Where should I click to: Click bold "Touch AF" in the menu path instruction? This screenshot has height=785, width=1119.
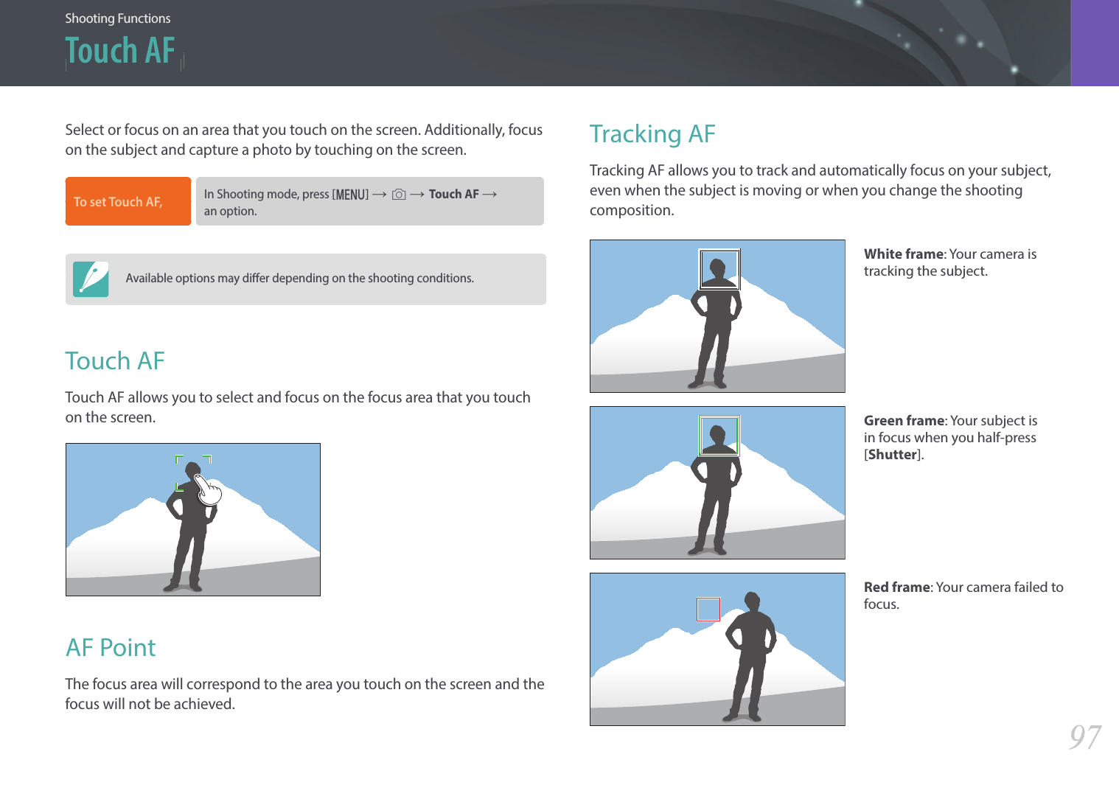[454, 194]
